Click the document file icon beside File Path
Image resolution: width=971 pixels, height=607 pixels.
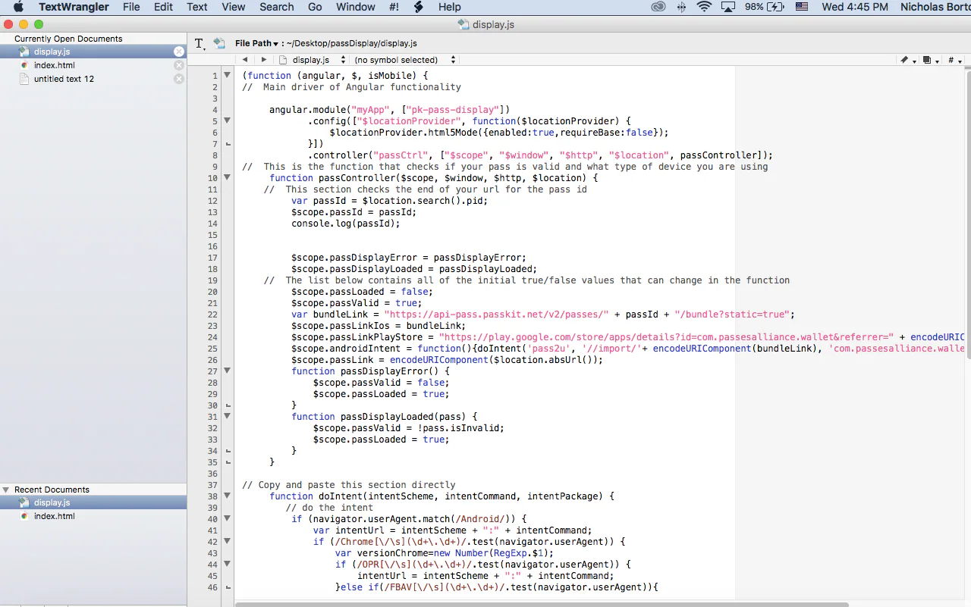pos(219,43)
